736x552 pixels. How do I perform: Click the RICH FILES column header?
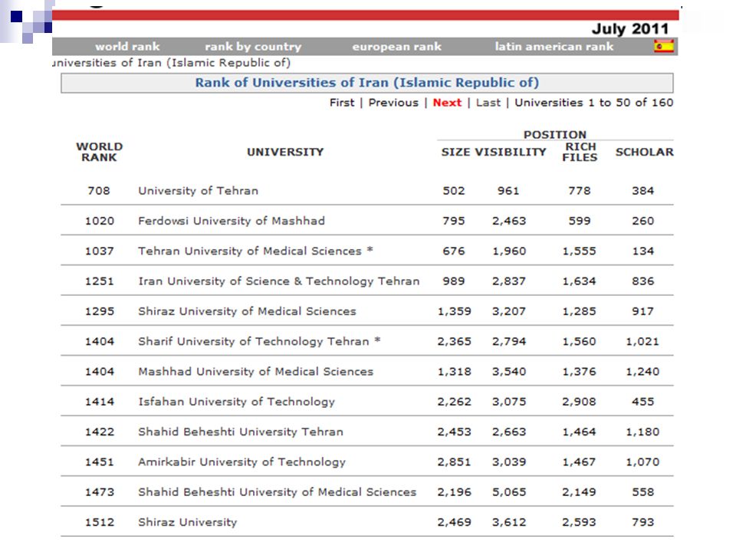pos(580,152)
